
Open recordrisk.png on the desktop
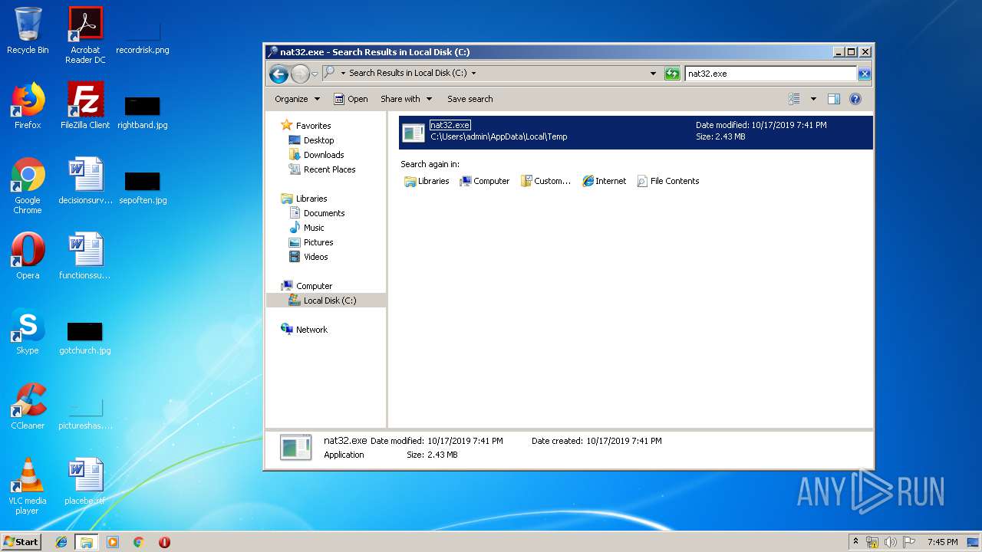point(143,34)
